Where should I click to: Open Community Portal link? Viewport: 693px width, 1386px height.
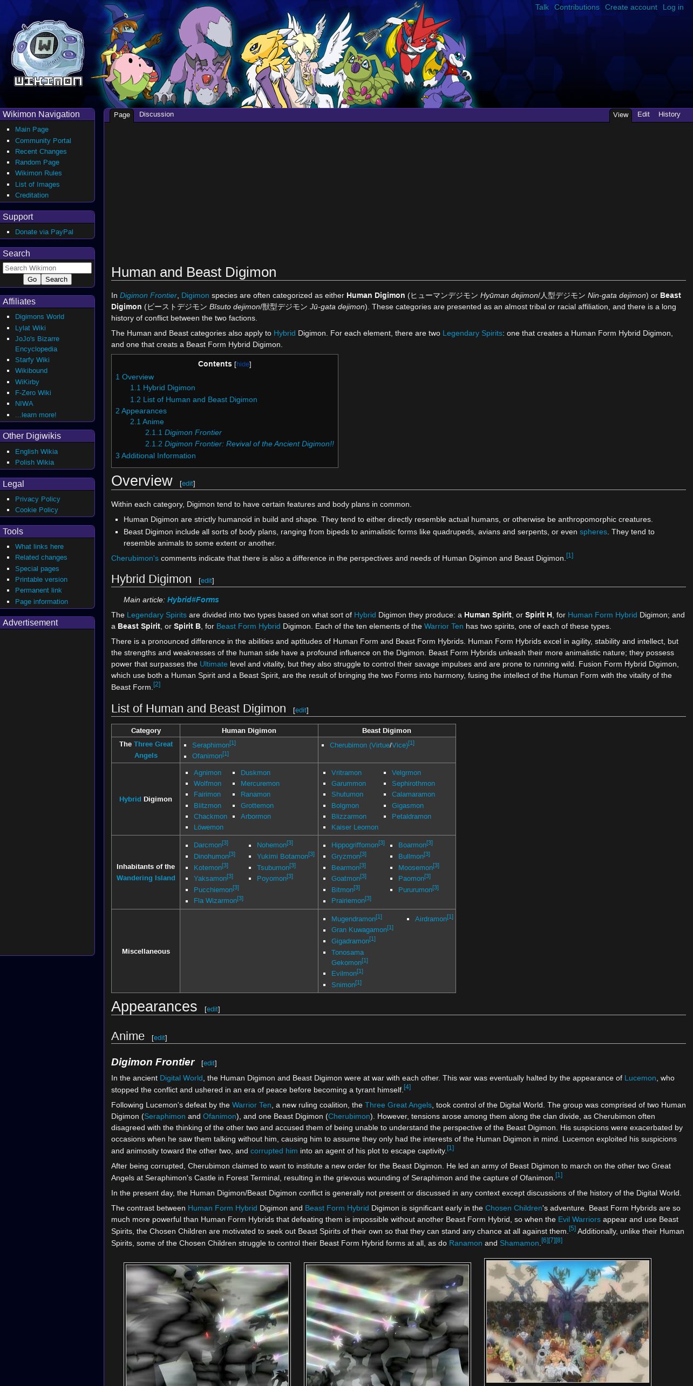click(x=43, y=141)
